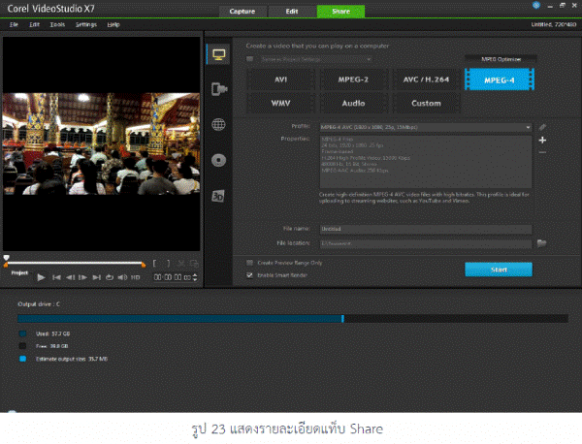
Task: Choose the WMV format button
Action: coord(281,103)
